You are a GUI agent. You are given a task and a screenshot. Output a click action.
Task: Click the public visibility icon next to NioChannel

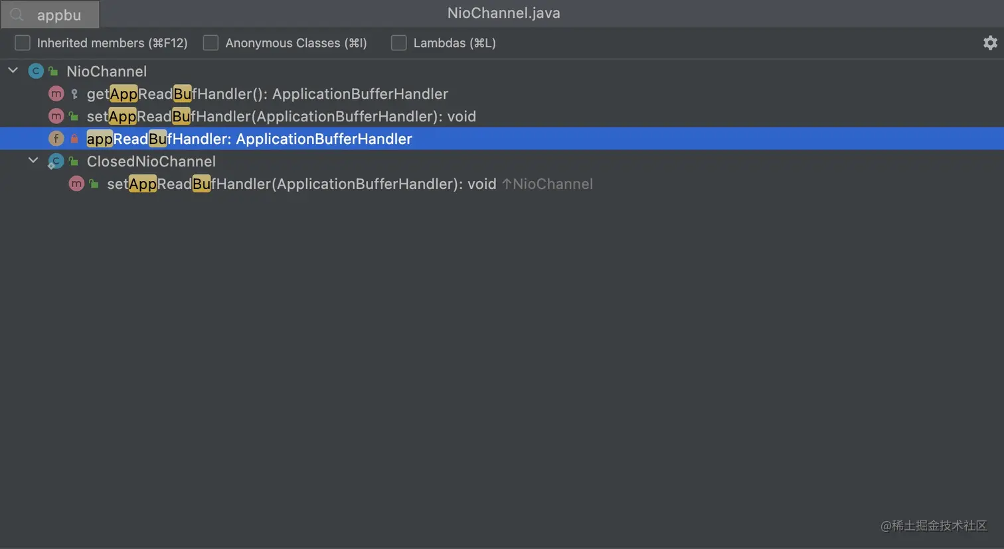pos(54,71)
